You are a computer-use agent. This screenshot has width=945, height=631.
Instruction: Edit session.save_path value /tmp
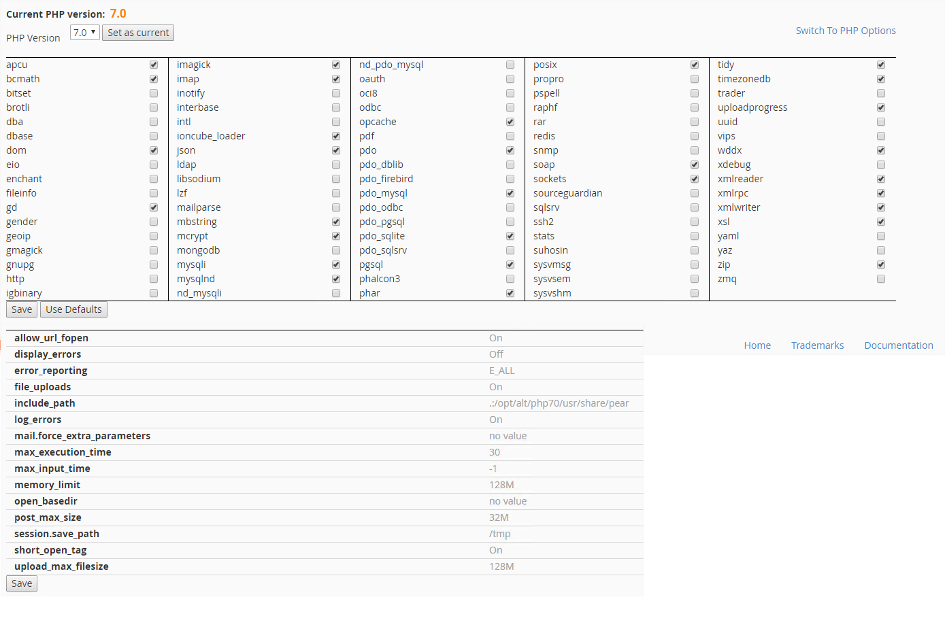(x=499, y=534)
